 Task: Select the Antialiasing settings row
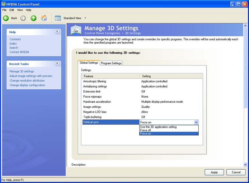[141, 87]
